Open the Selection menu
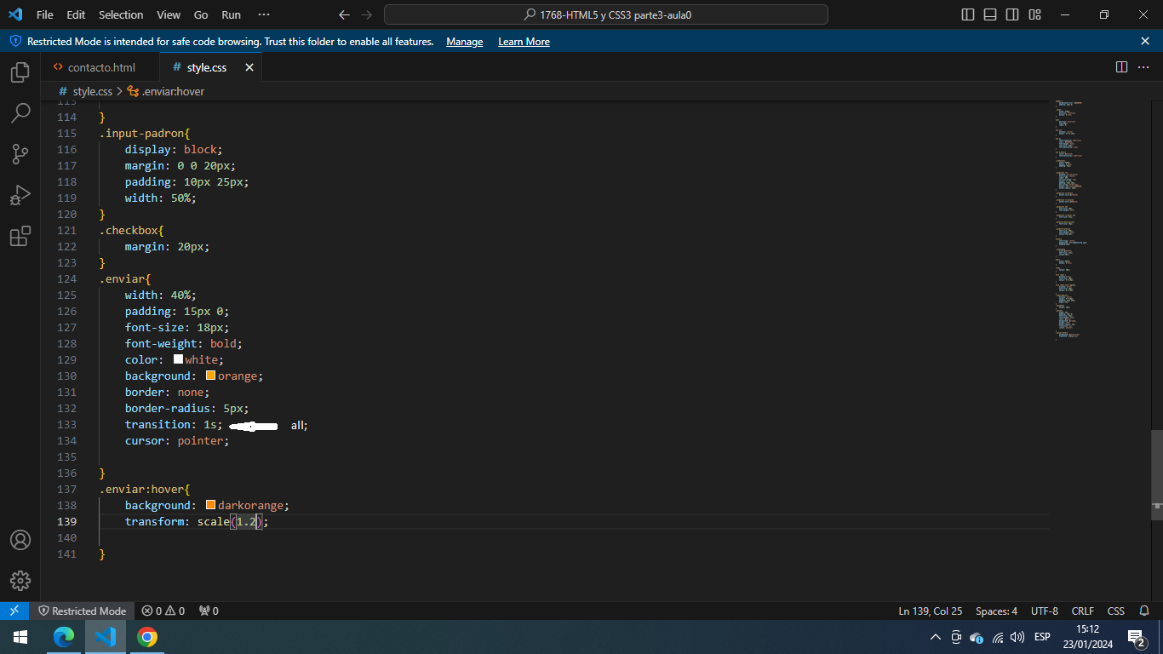 coord(121,14)
